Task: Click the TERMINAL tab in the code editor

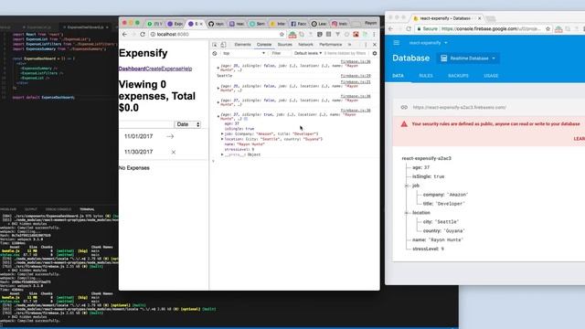Action: [x=87, y=209]
